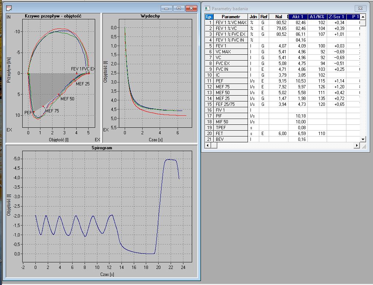The image size is (373, 285).
Task: Click the MEF 50 label on flow-volume curve
Action: (67, 99)
